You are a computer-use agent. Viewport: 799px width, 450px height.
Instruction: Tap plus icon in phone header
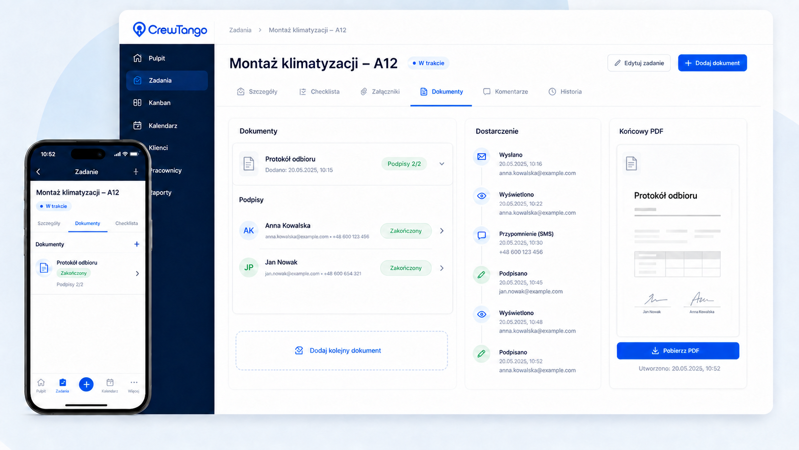[136, 172]
